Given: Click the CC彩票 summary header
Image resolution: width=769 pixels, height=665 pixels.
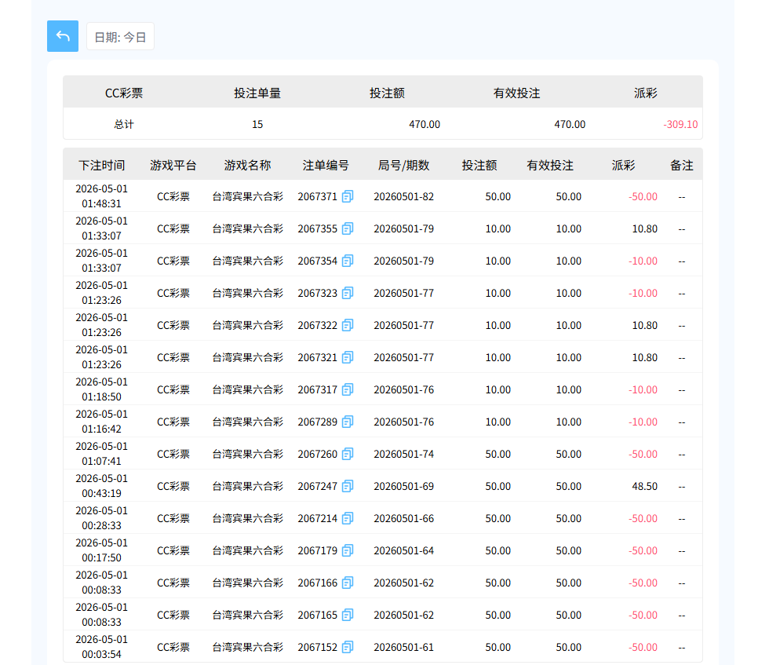Looking at the screenshot, I should coord(124,93).
